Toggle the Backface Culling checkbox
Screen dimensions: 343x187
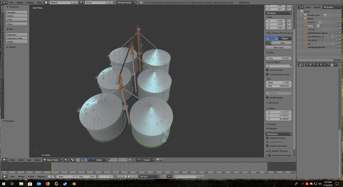pos(268,138)
